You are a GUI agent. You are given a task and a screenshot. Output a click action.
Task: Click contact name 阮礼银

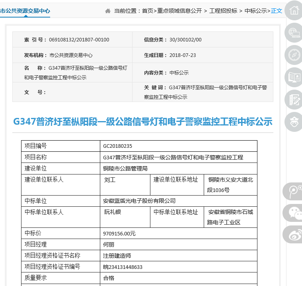(x=113, y=212)
